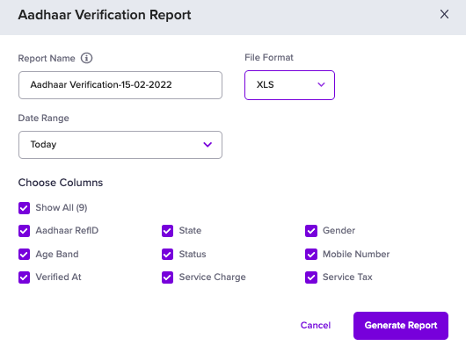This screenshot has width=466, height=353.
Task: Click the Report Name info icon
Action: click(x=86, y=58)
